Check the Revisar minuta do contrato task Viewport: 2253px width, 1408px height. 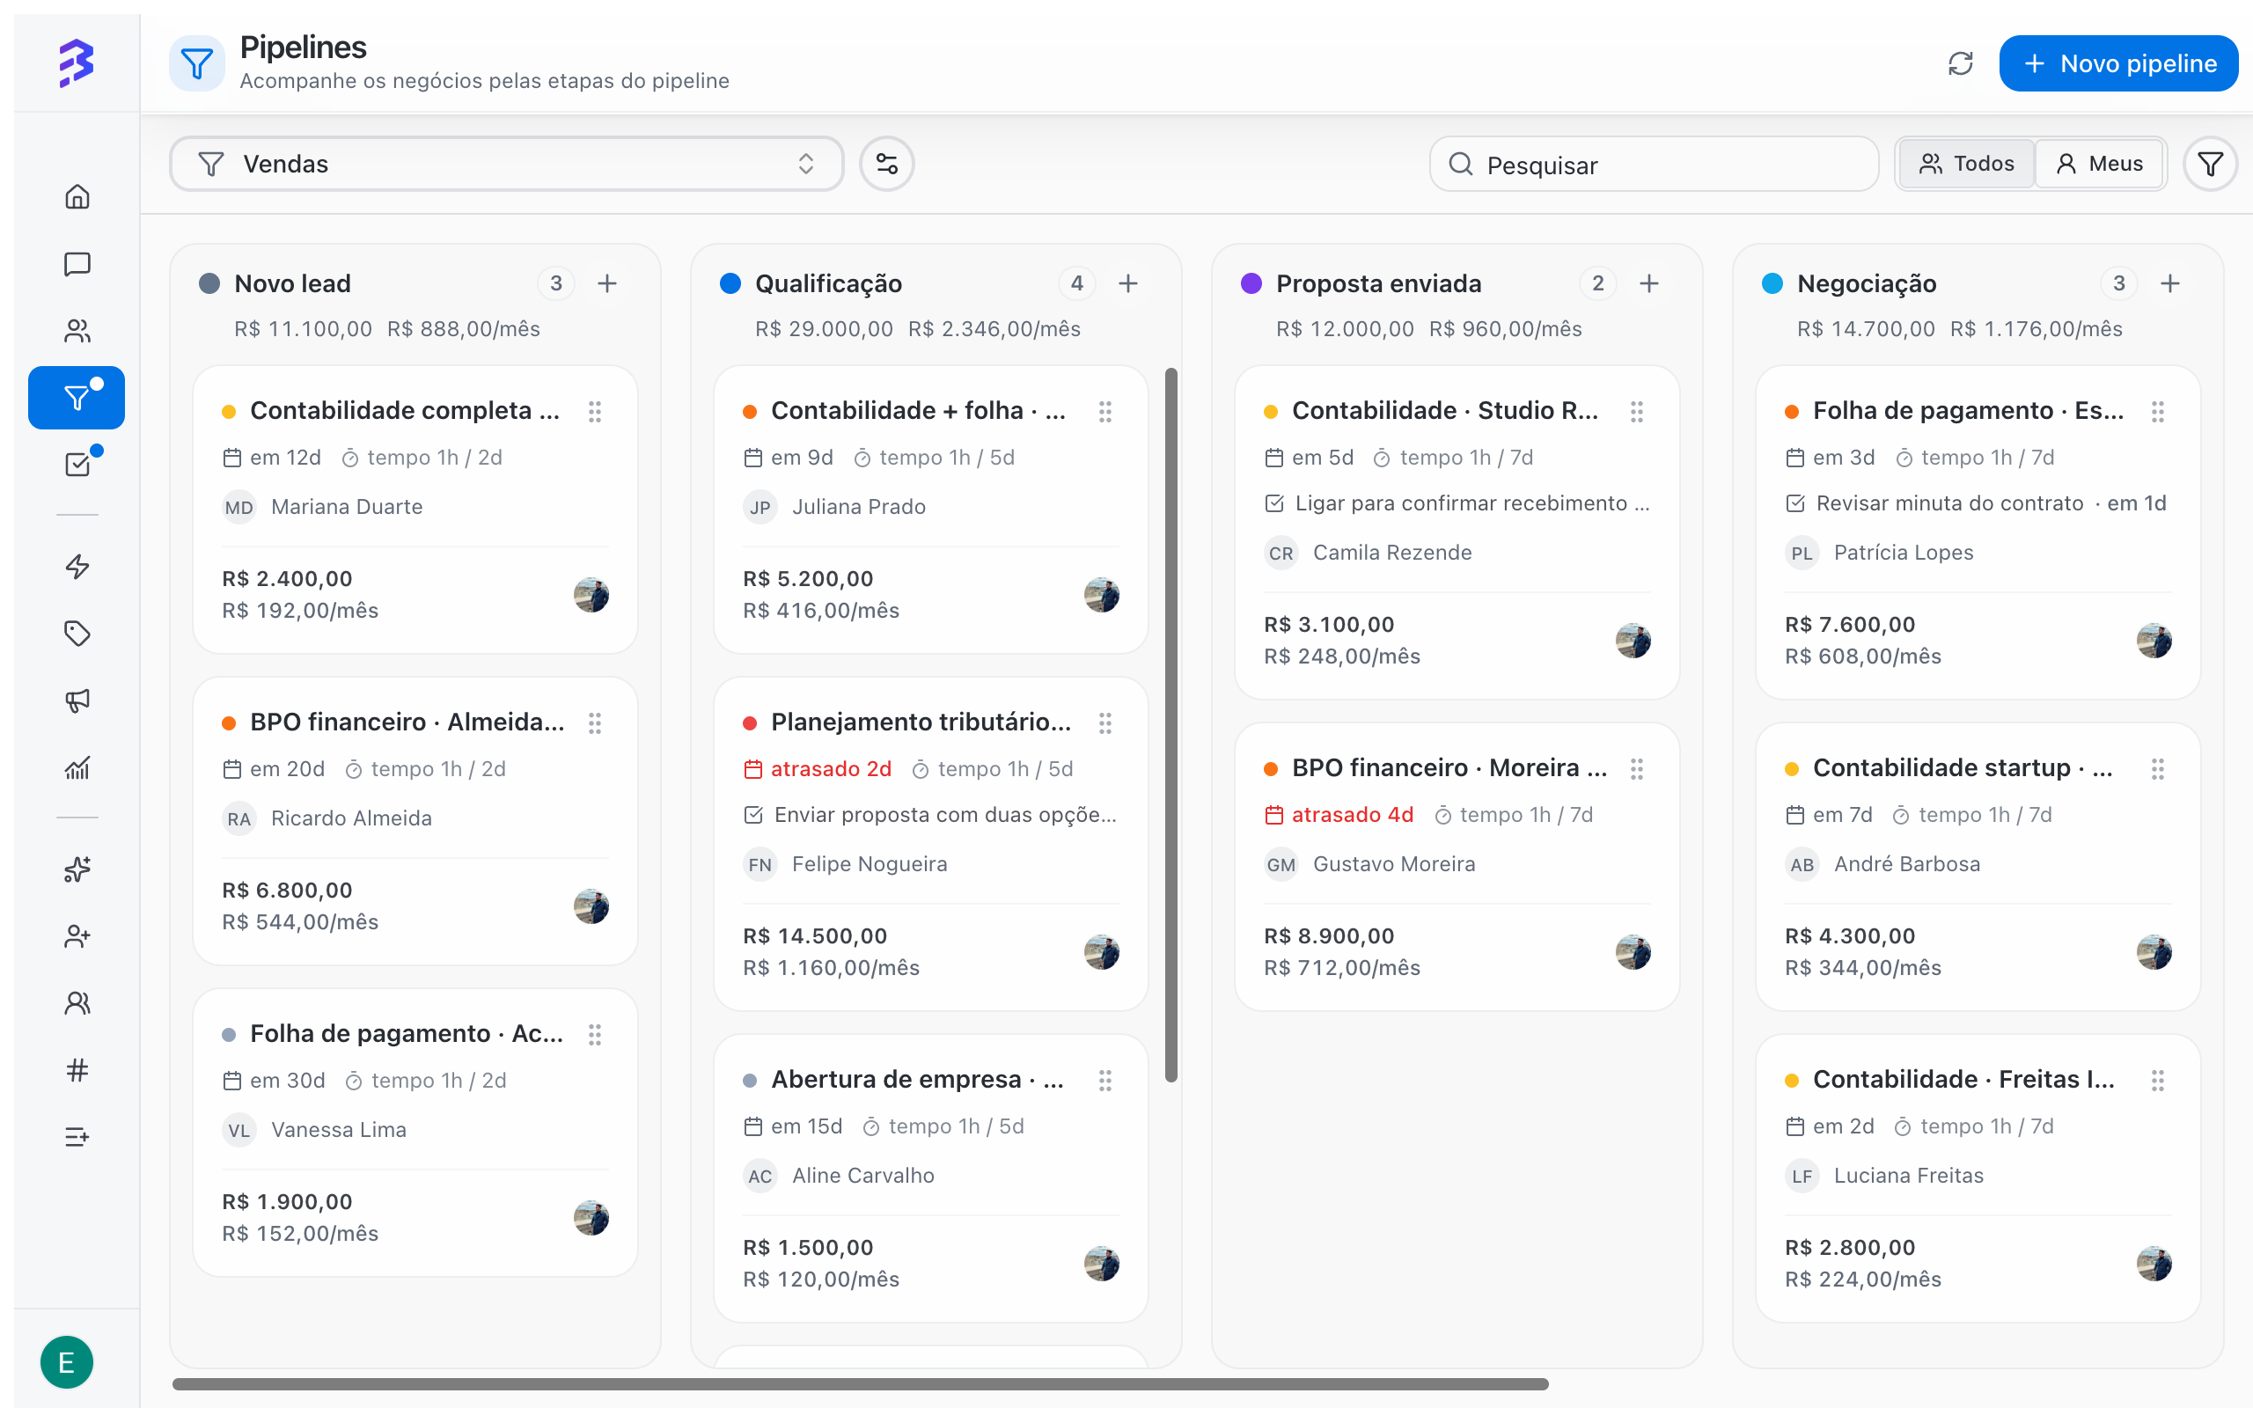click(x=1795, y=503)
